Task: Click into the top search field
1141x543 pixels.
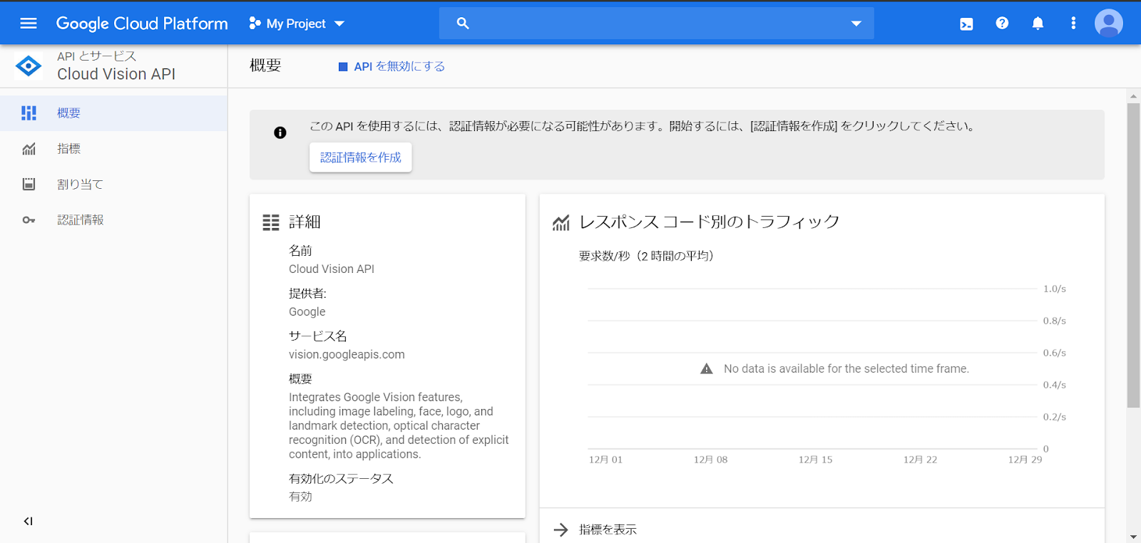Action: 657,24
